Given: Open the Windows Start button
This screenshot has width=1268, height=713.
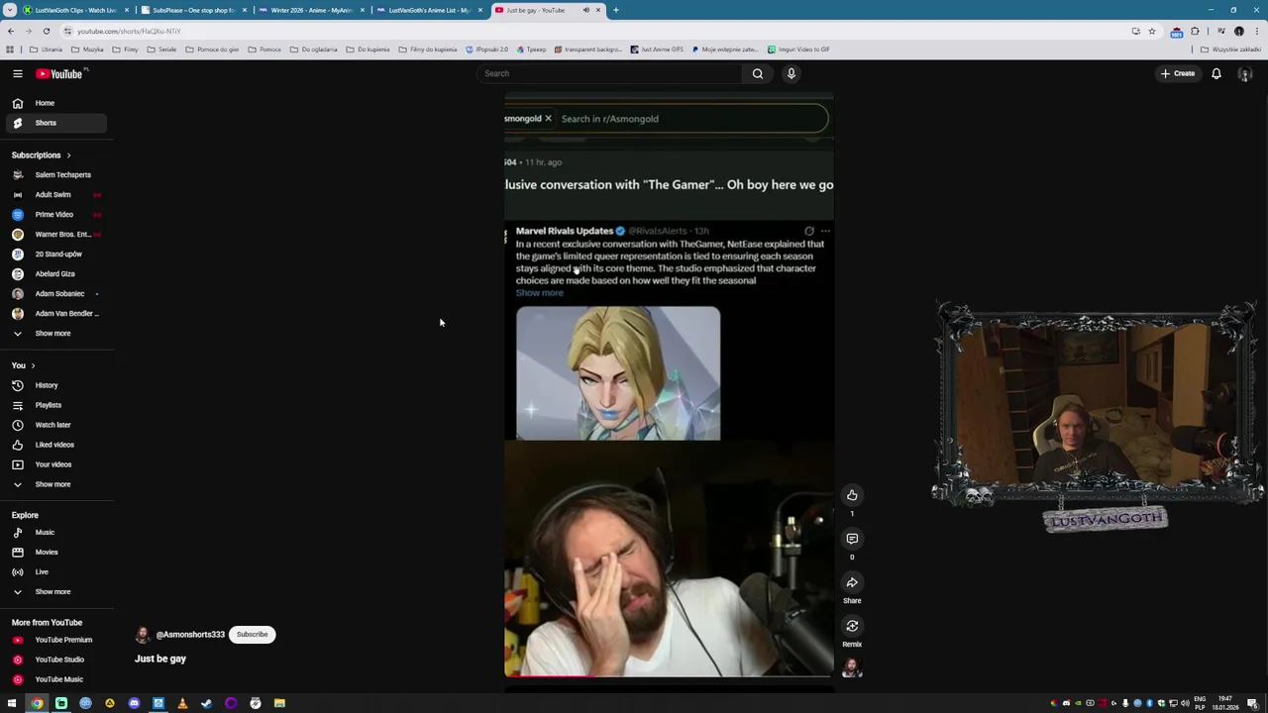Looking at the screenshot, I should point(12,703).
